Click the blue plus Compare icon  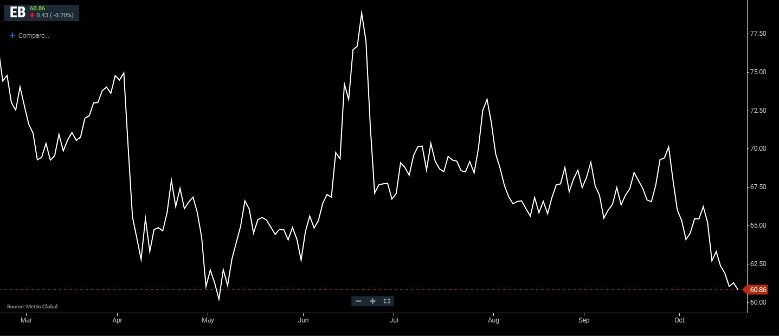12,36
